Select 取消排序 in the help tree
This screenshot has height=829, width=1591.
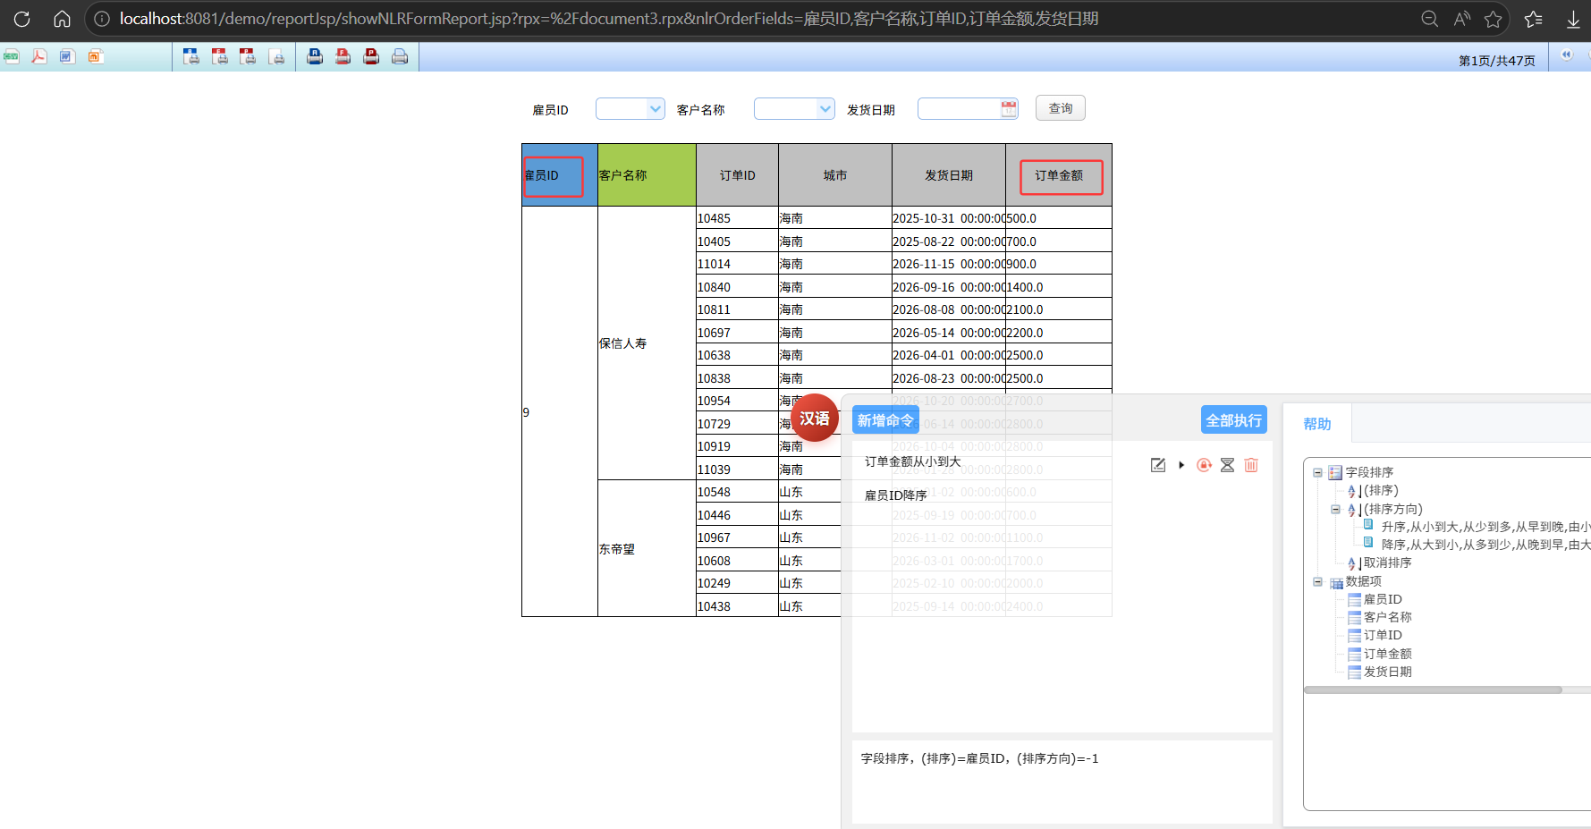tap(1387, 563)
